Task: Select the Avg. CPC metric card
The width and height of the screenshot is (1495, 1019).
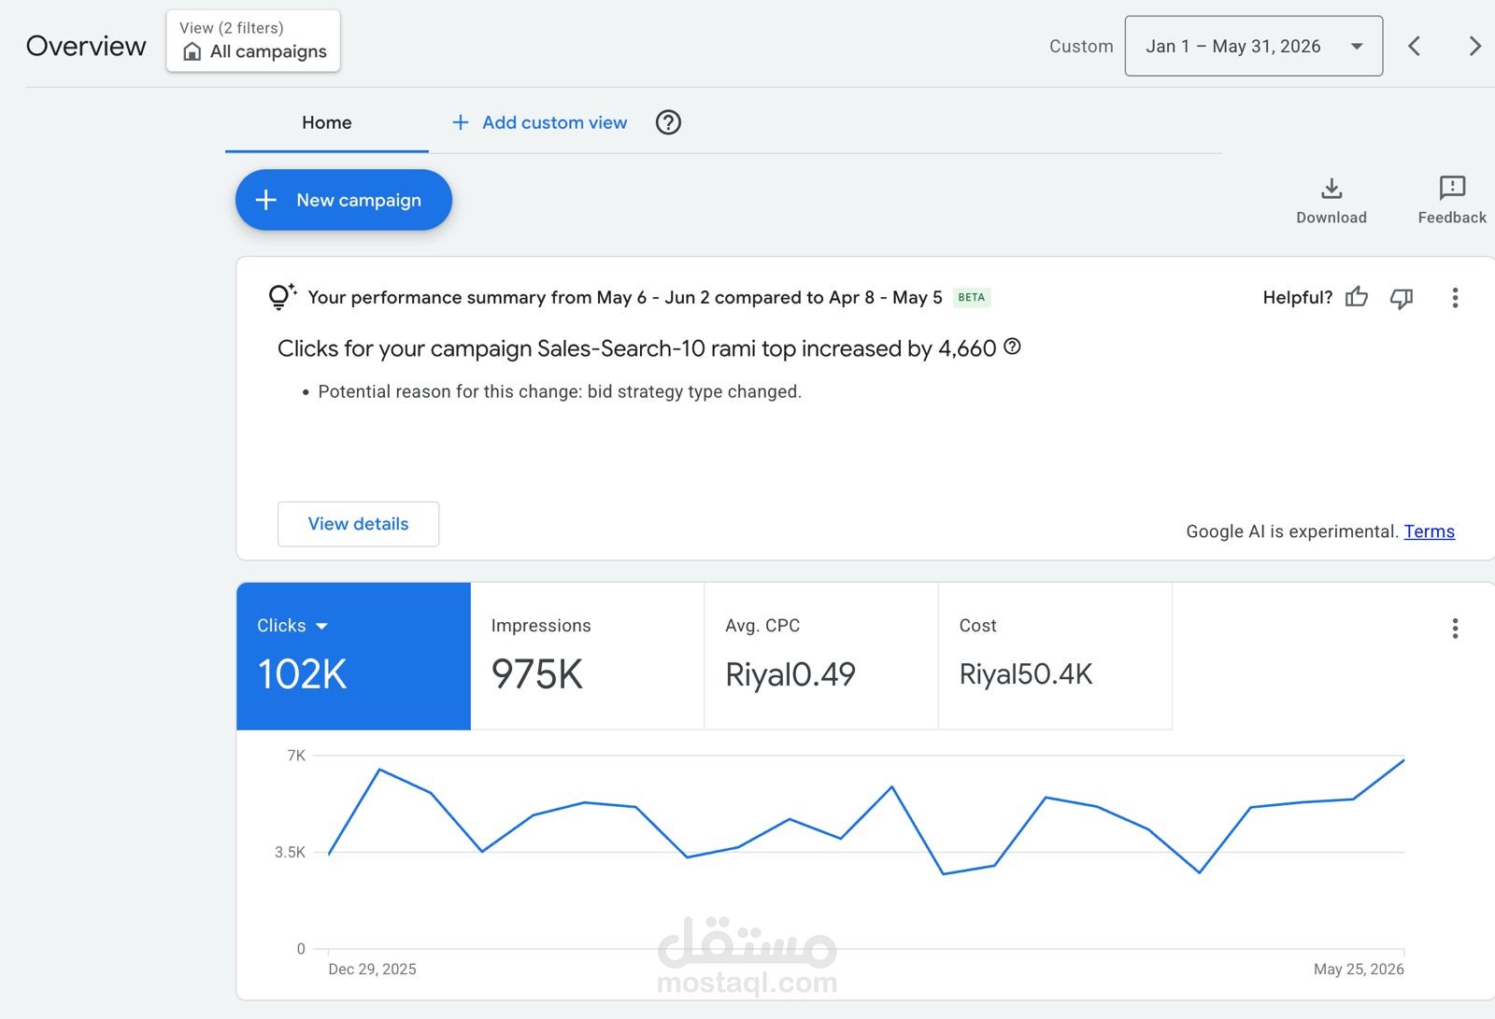Action: (821, 656)
